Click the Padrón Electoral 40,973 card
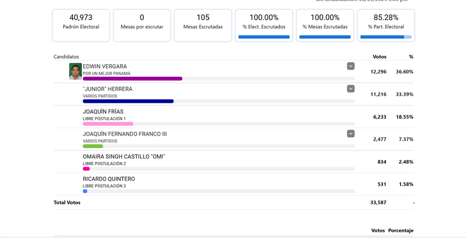Viewport: 466px width, 238px height. tap(81, 25)
